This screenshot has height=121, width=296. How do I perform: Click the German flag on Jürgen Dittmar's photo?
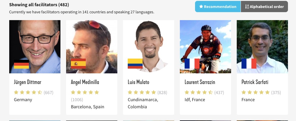coord(21,64)
